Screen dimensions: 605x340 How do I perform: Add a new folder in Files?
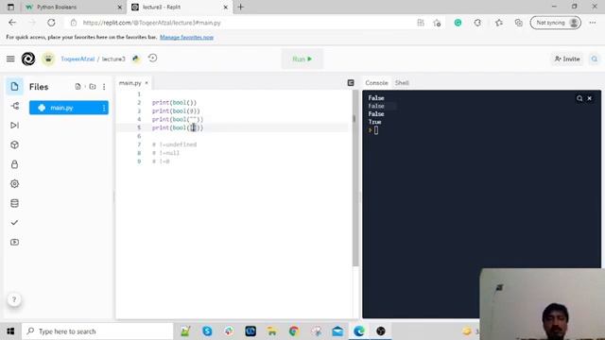(x=93, y=86)
